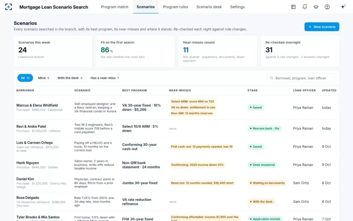Screen dimensions: 353x221
Task: Open the graduation cap learning icon
Action: pyautogui.click(x=316, y=7)
